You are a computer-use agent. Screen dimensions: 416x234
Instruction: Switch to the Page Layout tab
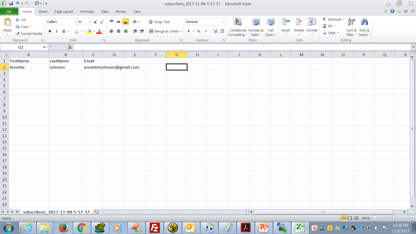click(x=63, y=11)
